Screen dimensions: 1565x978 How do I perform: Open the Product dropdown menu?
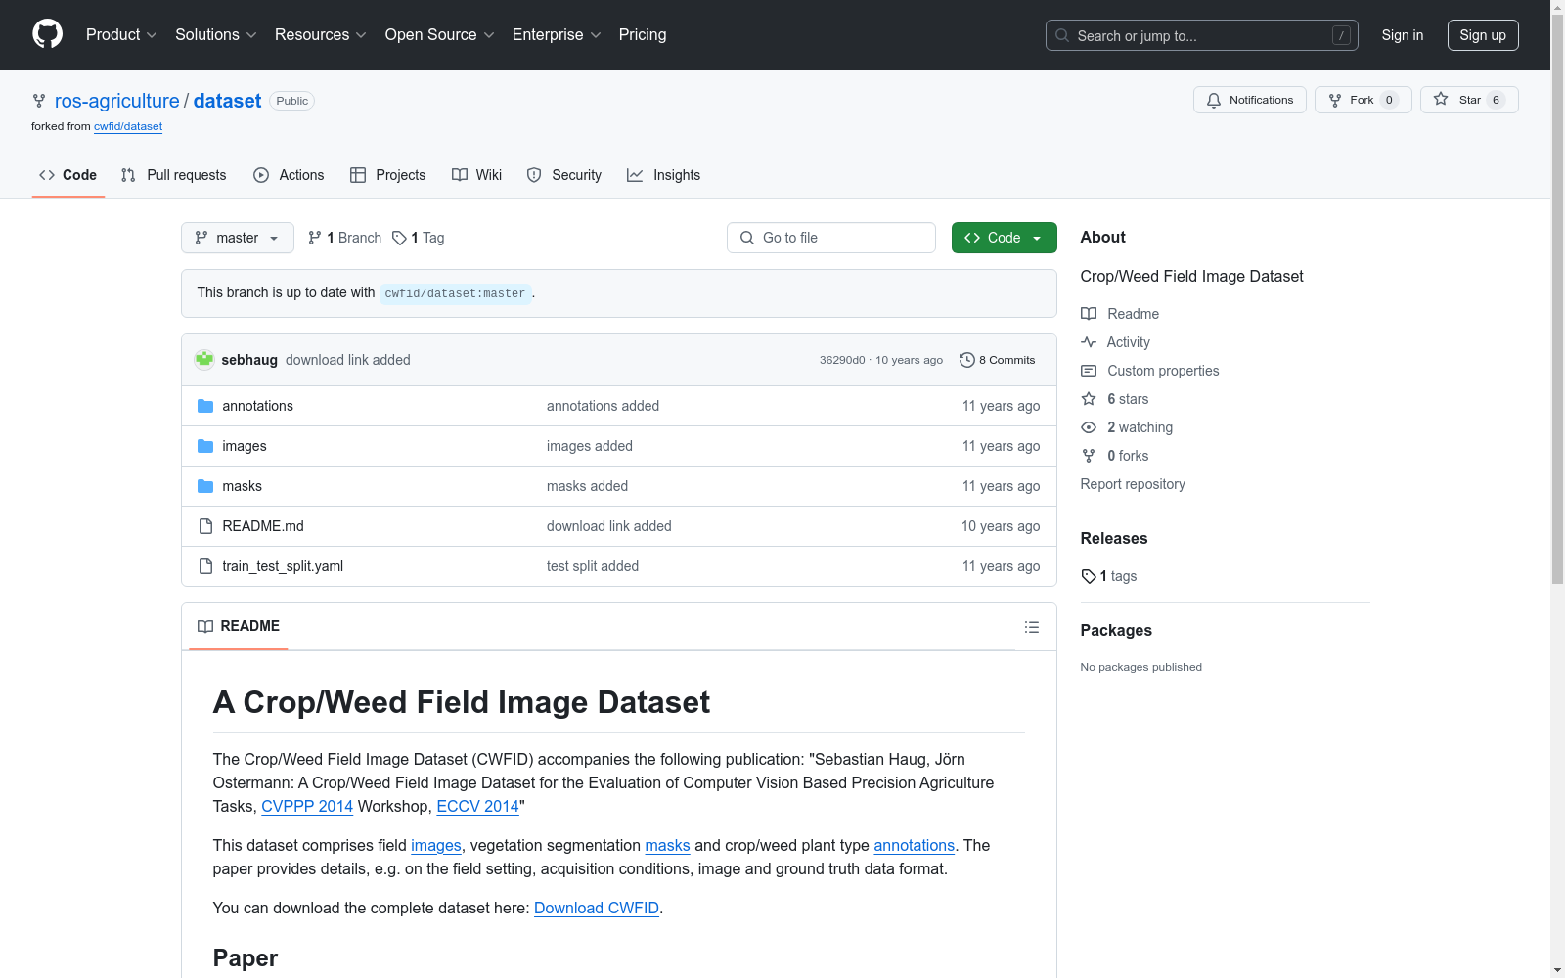[x=121, y=35]
